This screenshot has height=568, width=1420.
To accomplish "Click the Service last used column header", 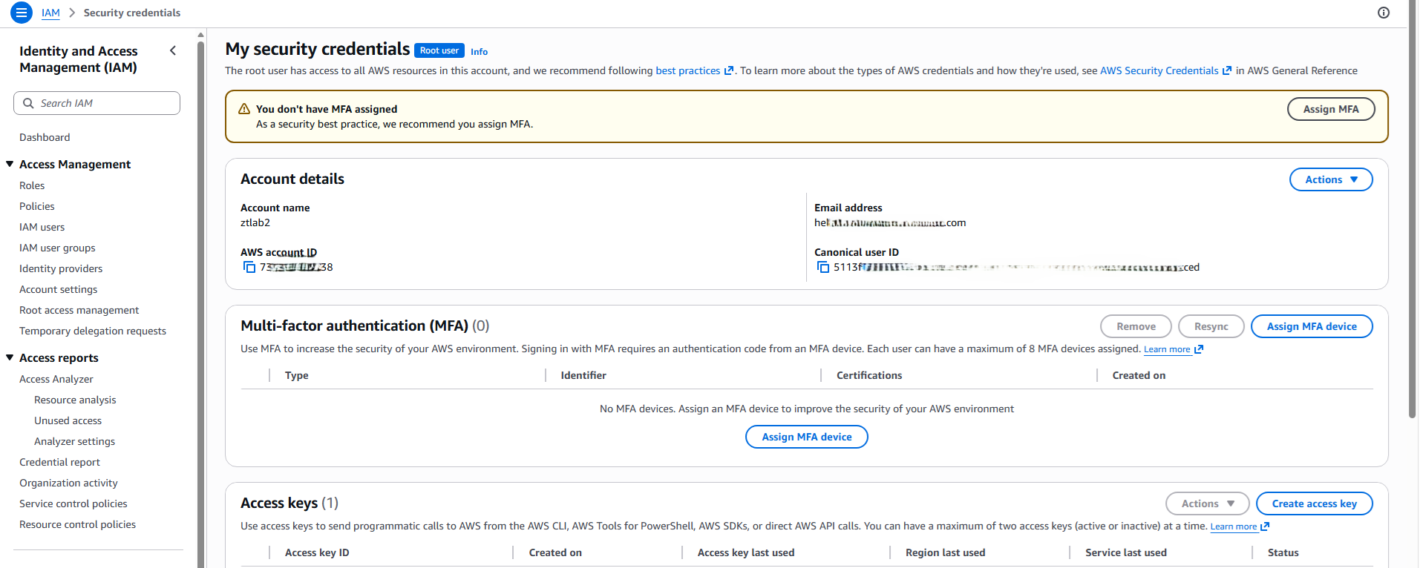I will click(x=1126, y=552).
